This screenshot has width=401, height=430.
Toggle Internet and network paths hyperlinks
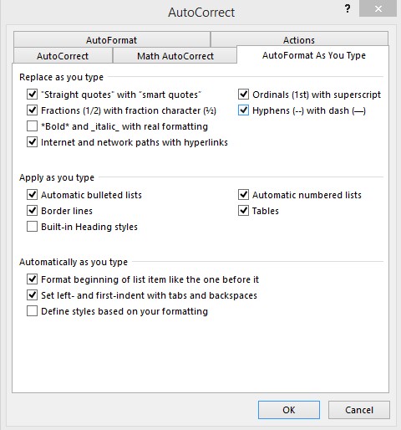point(32,142)
